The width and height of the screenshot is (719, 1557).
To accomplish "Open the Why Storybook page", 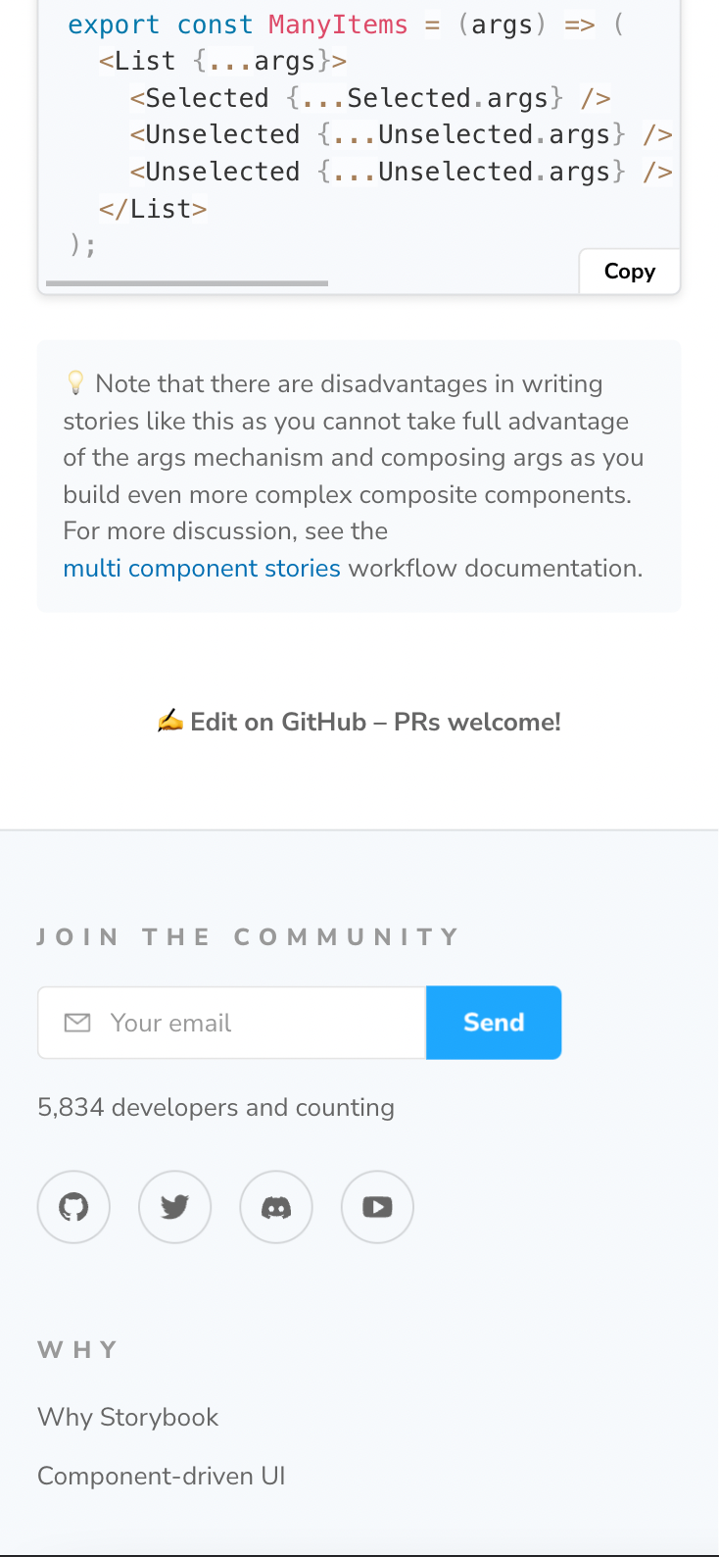I will pyautogui.click(x=127, y=1417).
